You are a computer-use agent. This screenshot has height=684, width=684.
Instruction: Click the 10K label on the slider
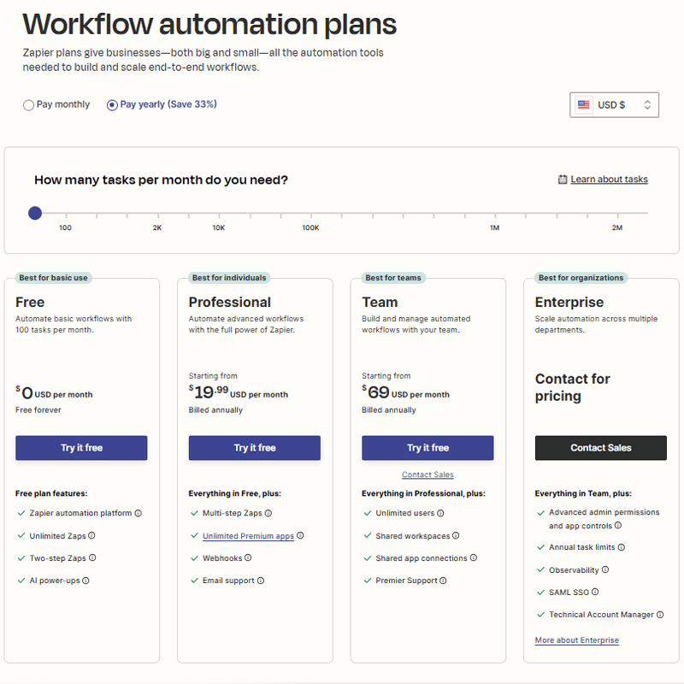coord(219,227)
